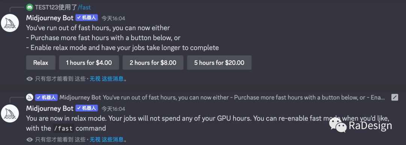The height and width of the screenshot is (145, 406).
Task: Open the /fast command link
Action: 84,7
